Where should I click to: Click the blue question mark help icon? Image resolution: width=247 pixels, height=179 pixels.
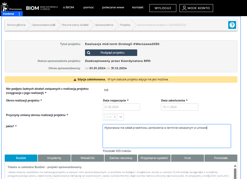coord(232,25)
